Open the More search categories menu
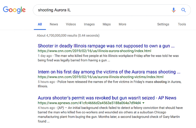196x128 pixels. tap(123, 24)
